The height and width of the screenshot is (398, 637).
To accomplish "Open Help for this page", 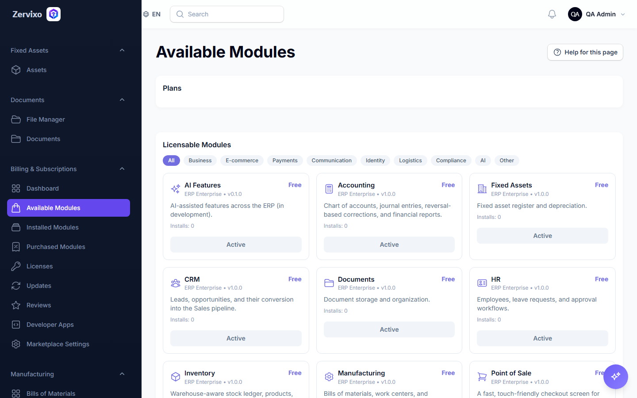I will point(585,52).
